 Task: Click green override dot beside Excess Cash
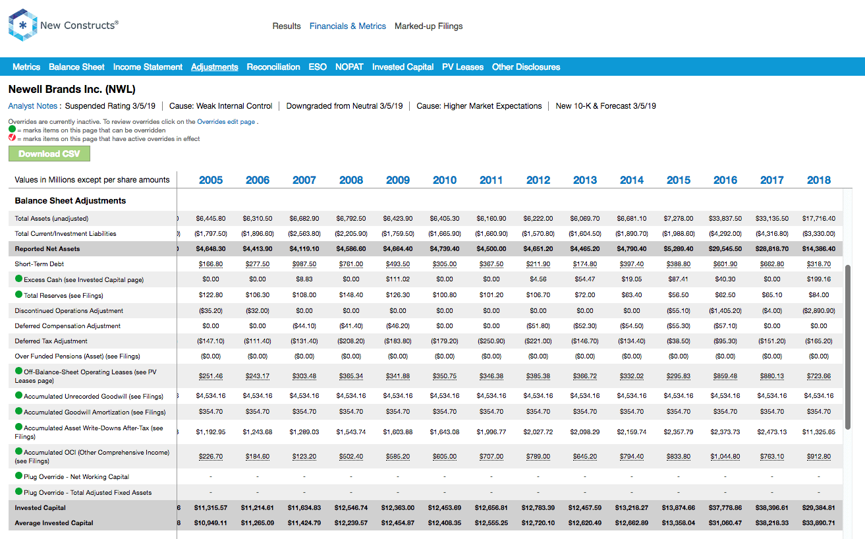(19, 279)
